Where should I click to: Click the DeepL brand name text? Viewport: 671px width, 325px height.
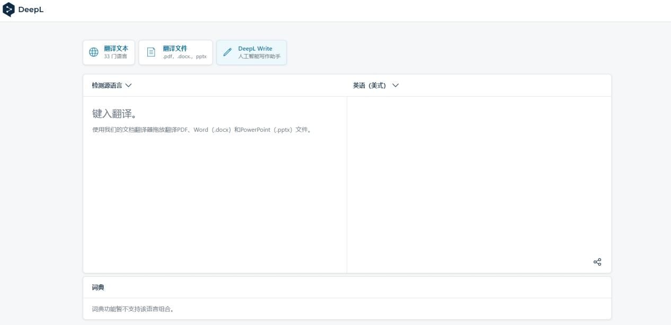(x=31, y=10)
